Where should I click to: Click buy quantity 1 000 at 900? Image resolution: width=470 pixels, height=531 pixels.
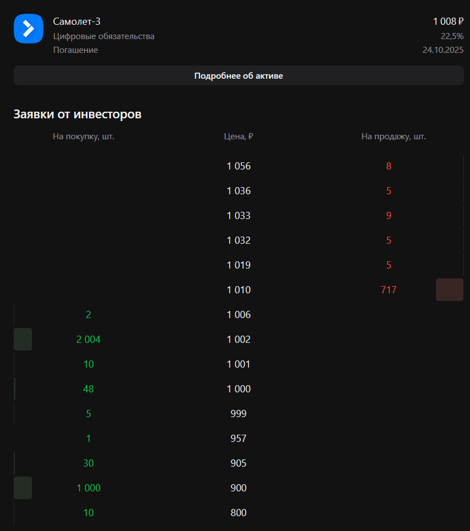tap(89, 488)
